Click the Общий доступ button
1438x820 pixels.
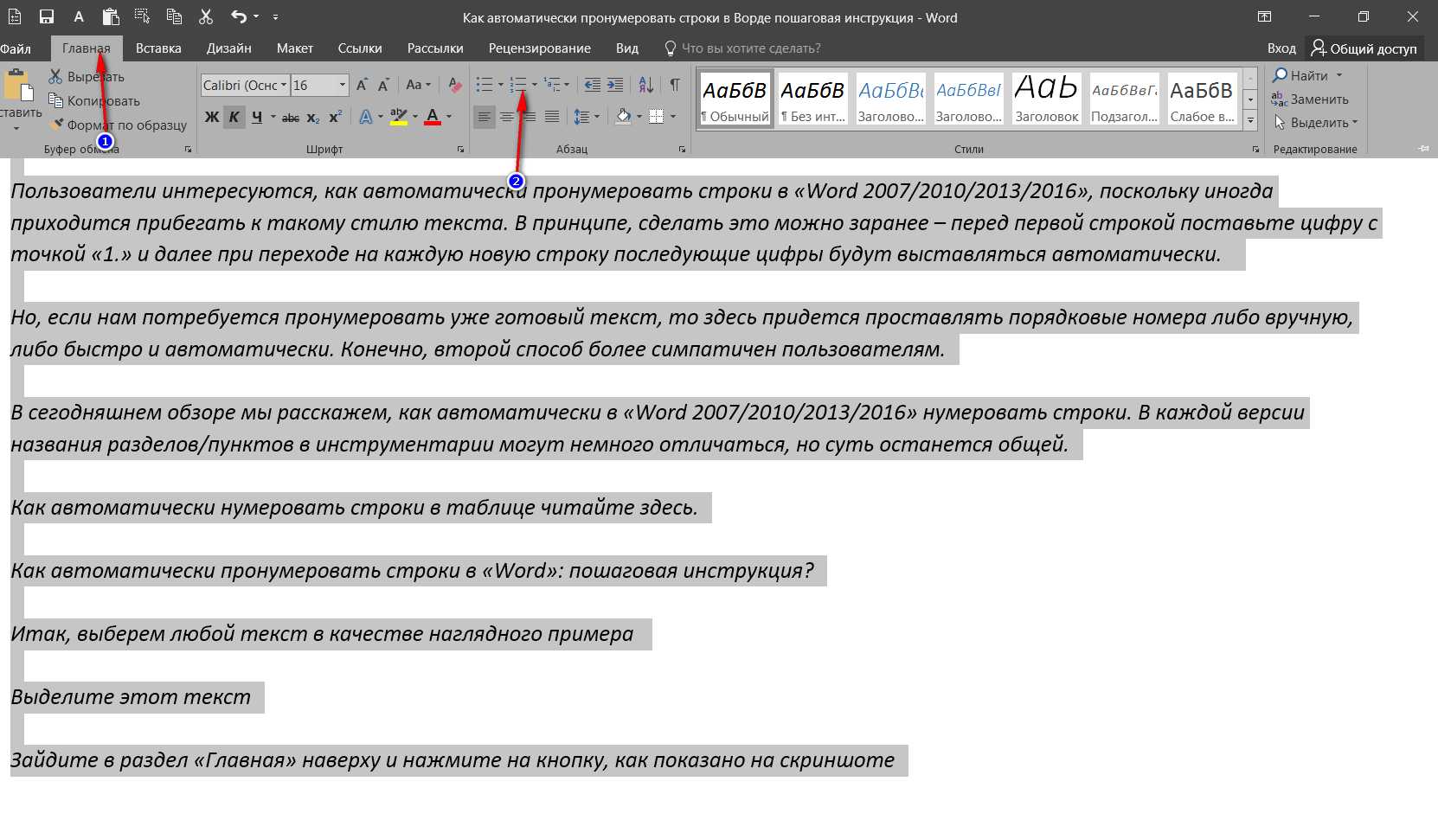[x=1364, y=48]
